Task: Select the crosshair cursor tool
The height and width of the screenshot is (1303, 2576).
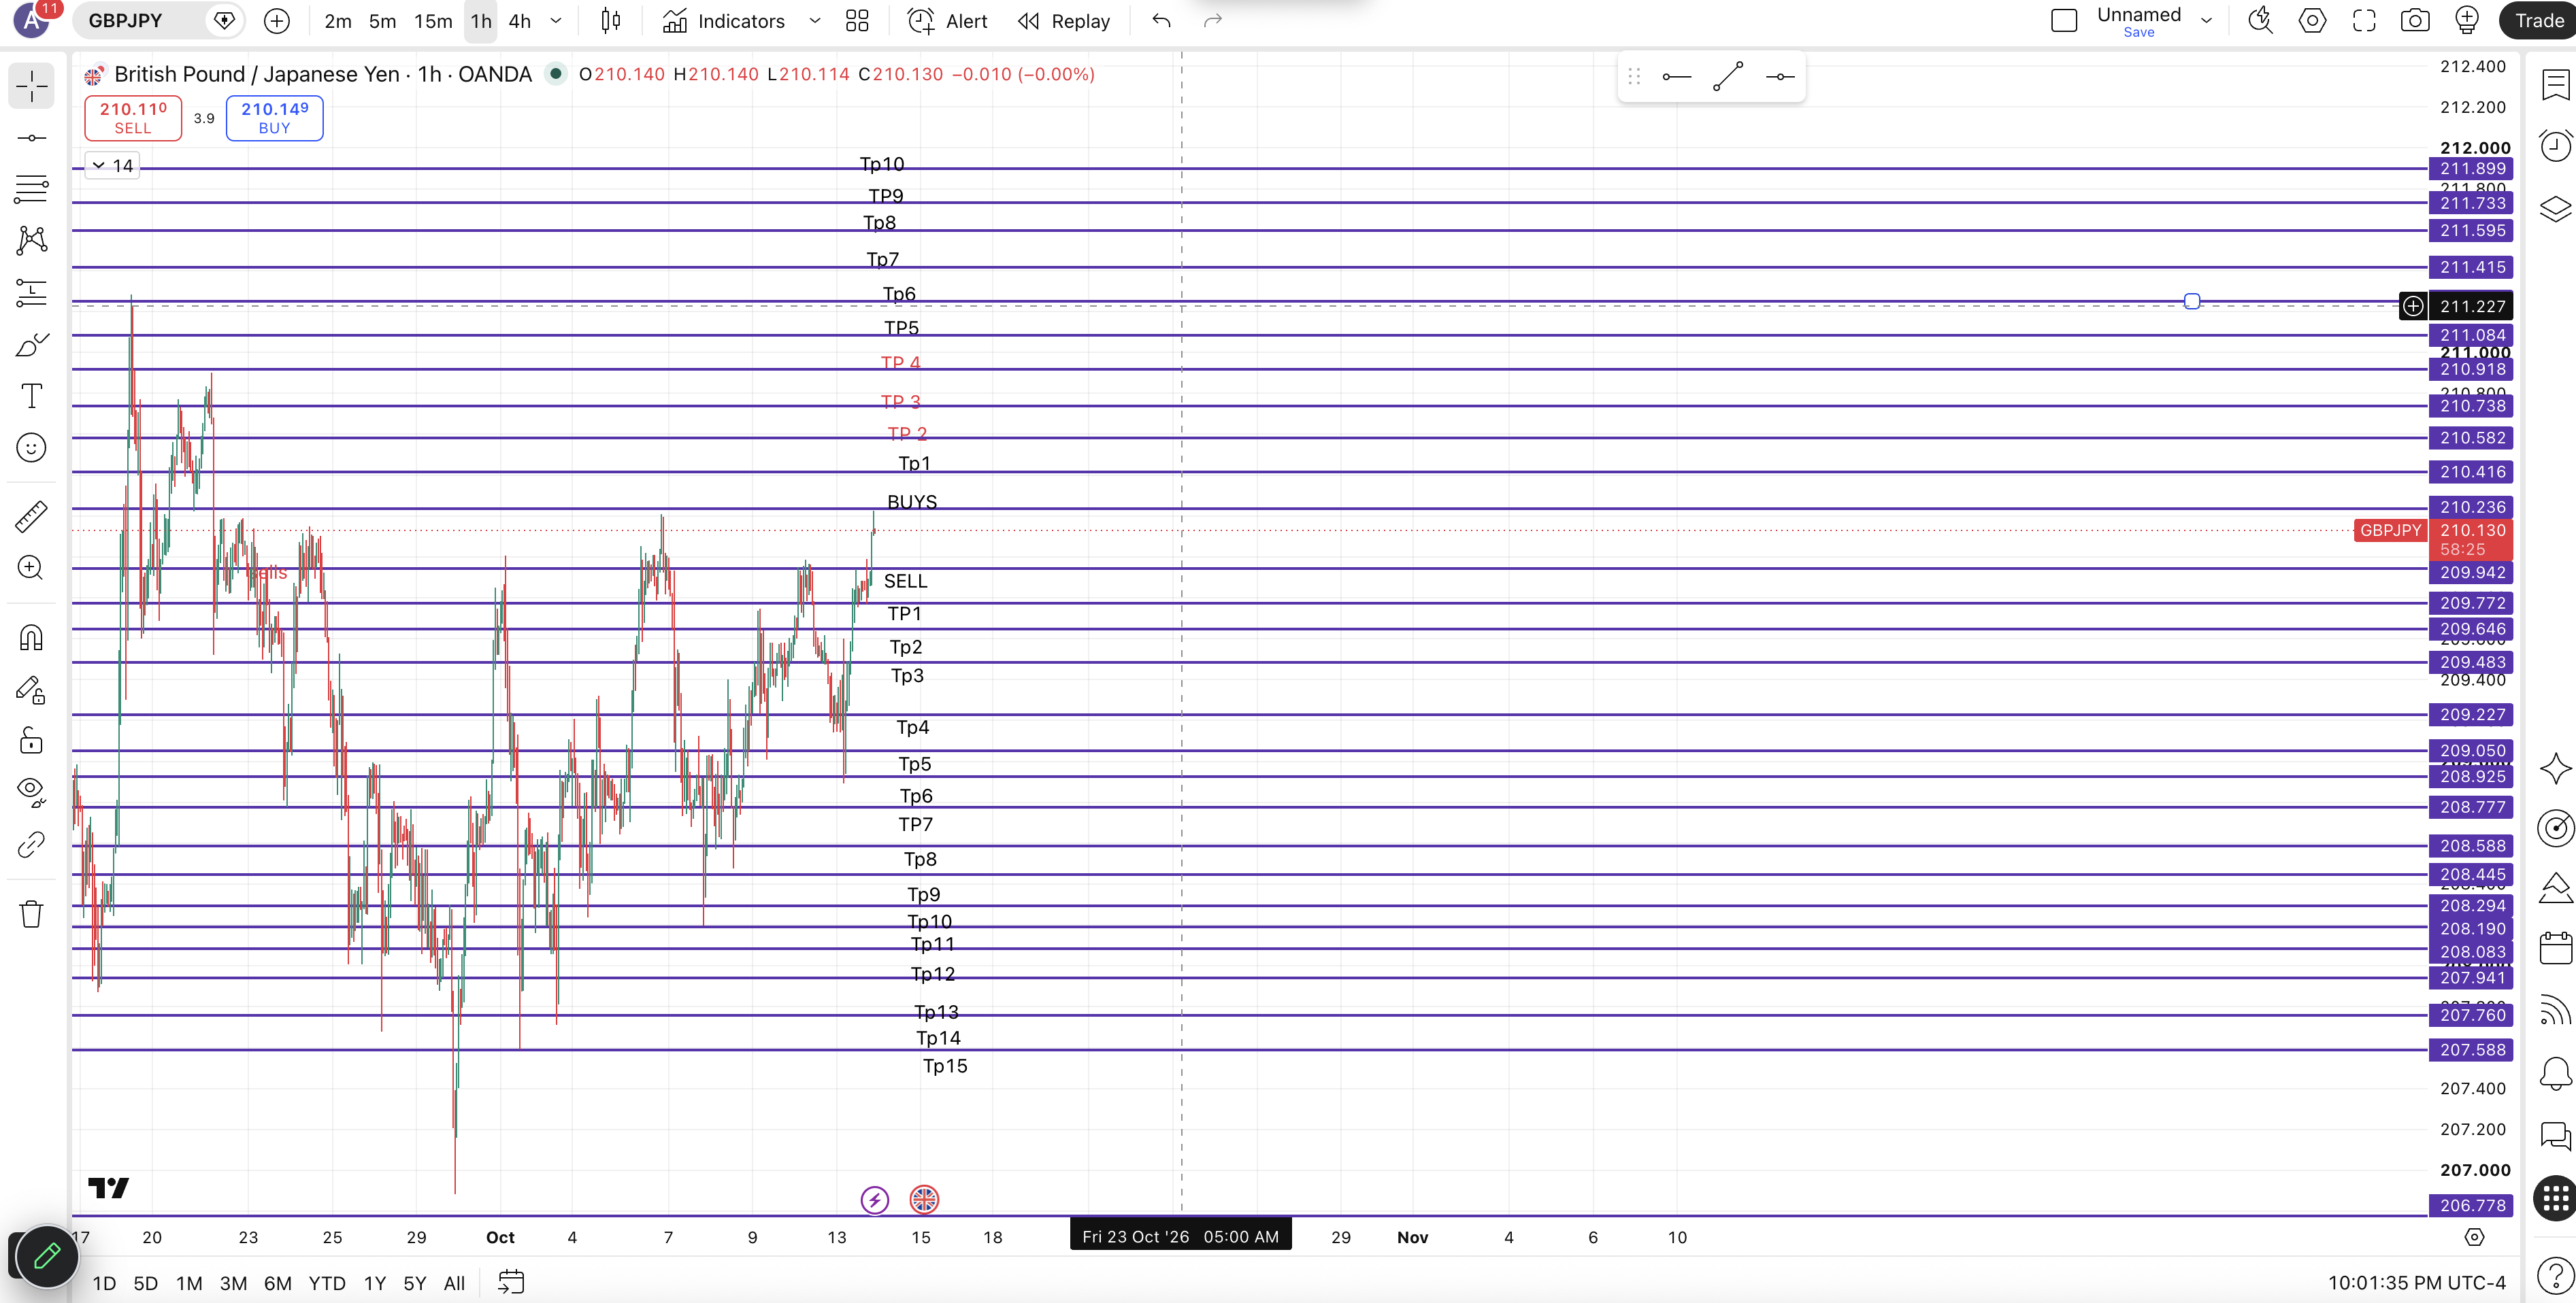Action: pyautogui.click(x=31, y=86)
